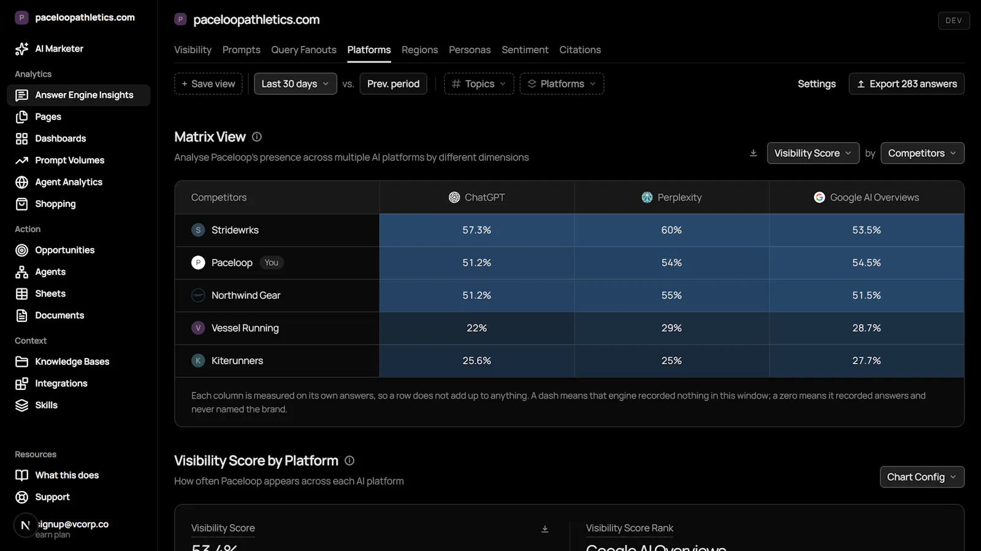The height and width of the screenshot is (551, 981).
Task: Click the Integrations icon
Action: (x=22, y=383)
